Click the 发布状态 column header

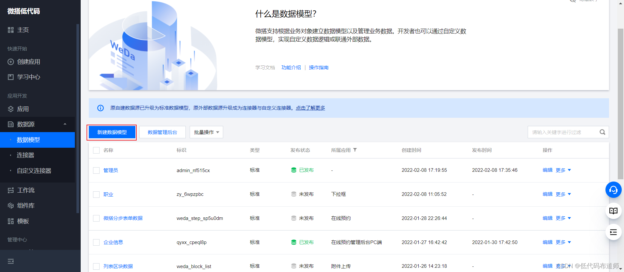tap(300, 150)
